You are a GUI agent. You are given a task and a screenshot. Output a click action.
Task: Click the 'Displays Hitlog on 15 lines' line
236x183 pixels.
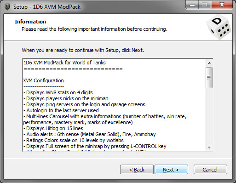click(x=53, y=128)
